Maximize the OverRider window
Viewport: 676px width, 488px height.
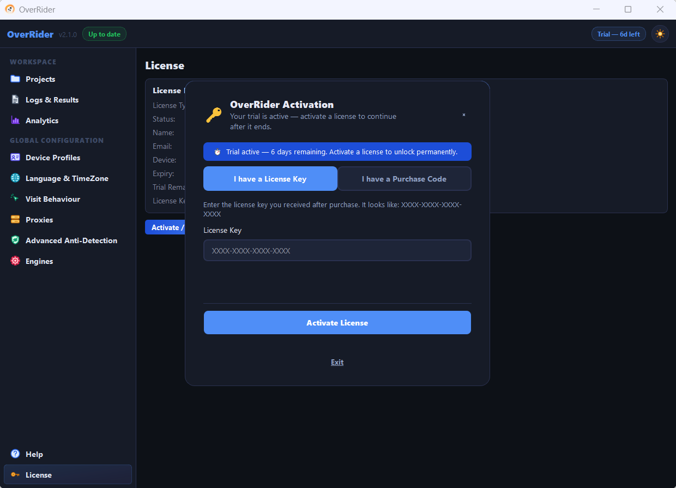(628, 9)
